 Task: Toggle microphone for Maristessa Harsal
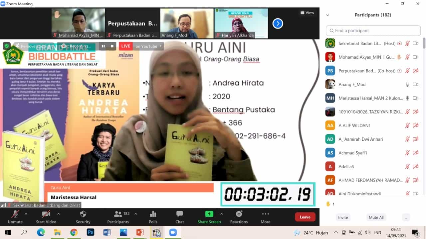click(407, 98)
